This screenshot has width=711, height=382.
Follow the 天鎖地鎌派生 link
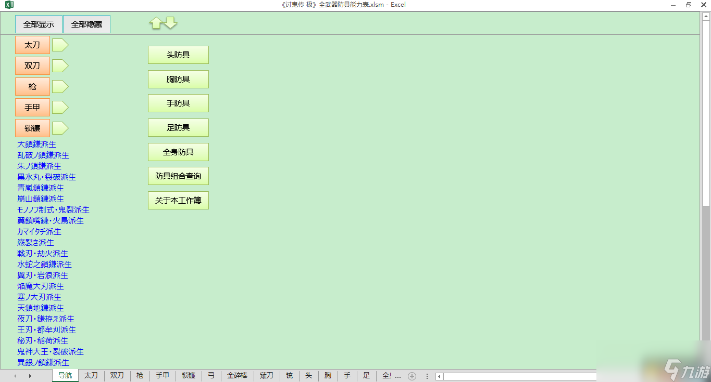(41, 308)
